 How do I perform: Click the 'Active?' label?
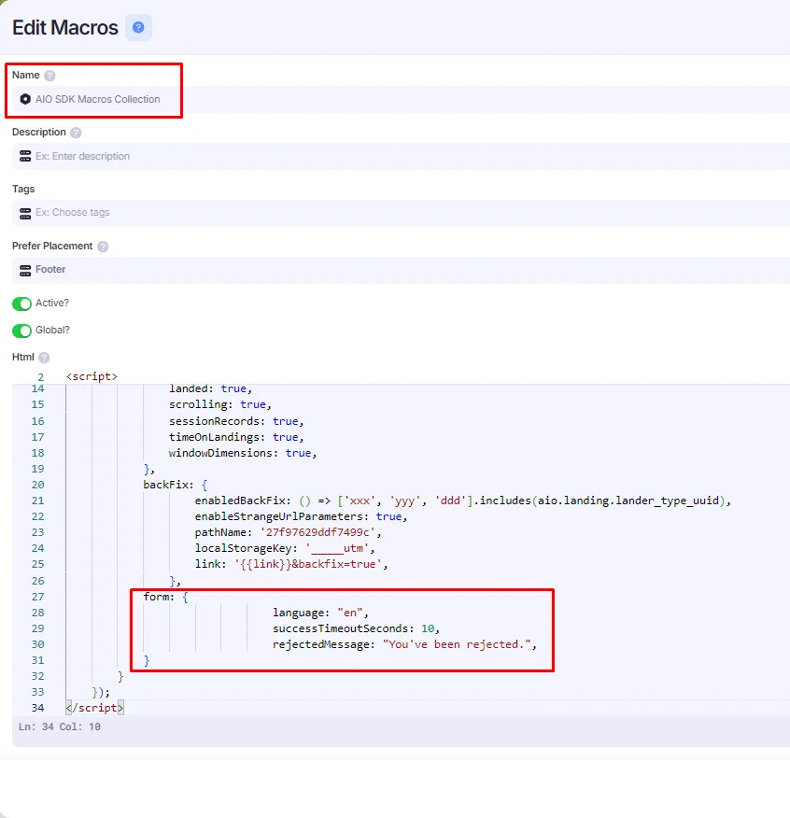pos(52,303)
